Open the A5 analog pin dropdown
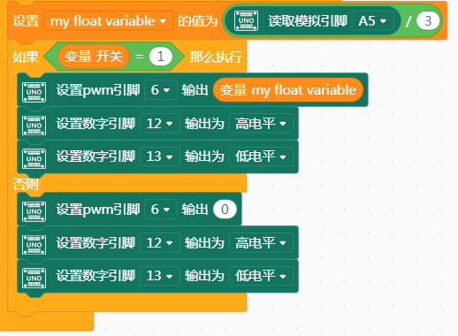This screenshot has height=336, width=458. click(372, 21)
